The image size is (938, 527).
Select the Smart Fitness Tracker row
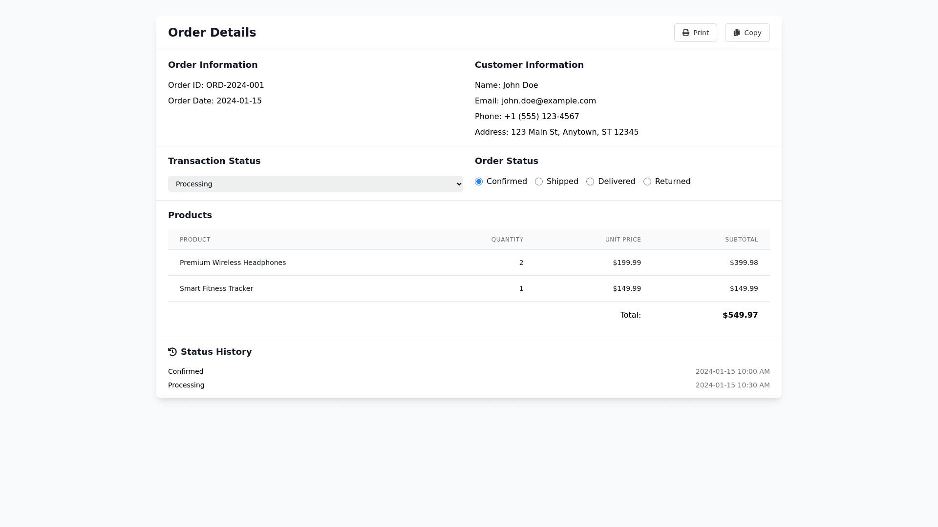[216, 288]
